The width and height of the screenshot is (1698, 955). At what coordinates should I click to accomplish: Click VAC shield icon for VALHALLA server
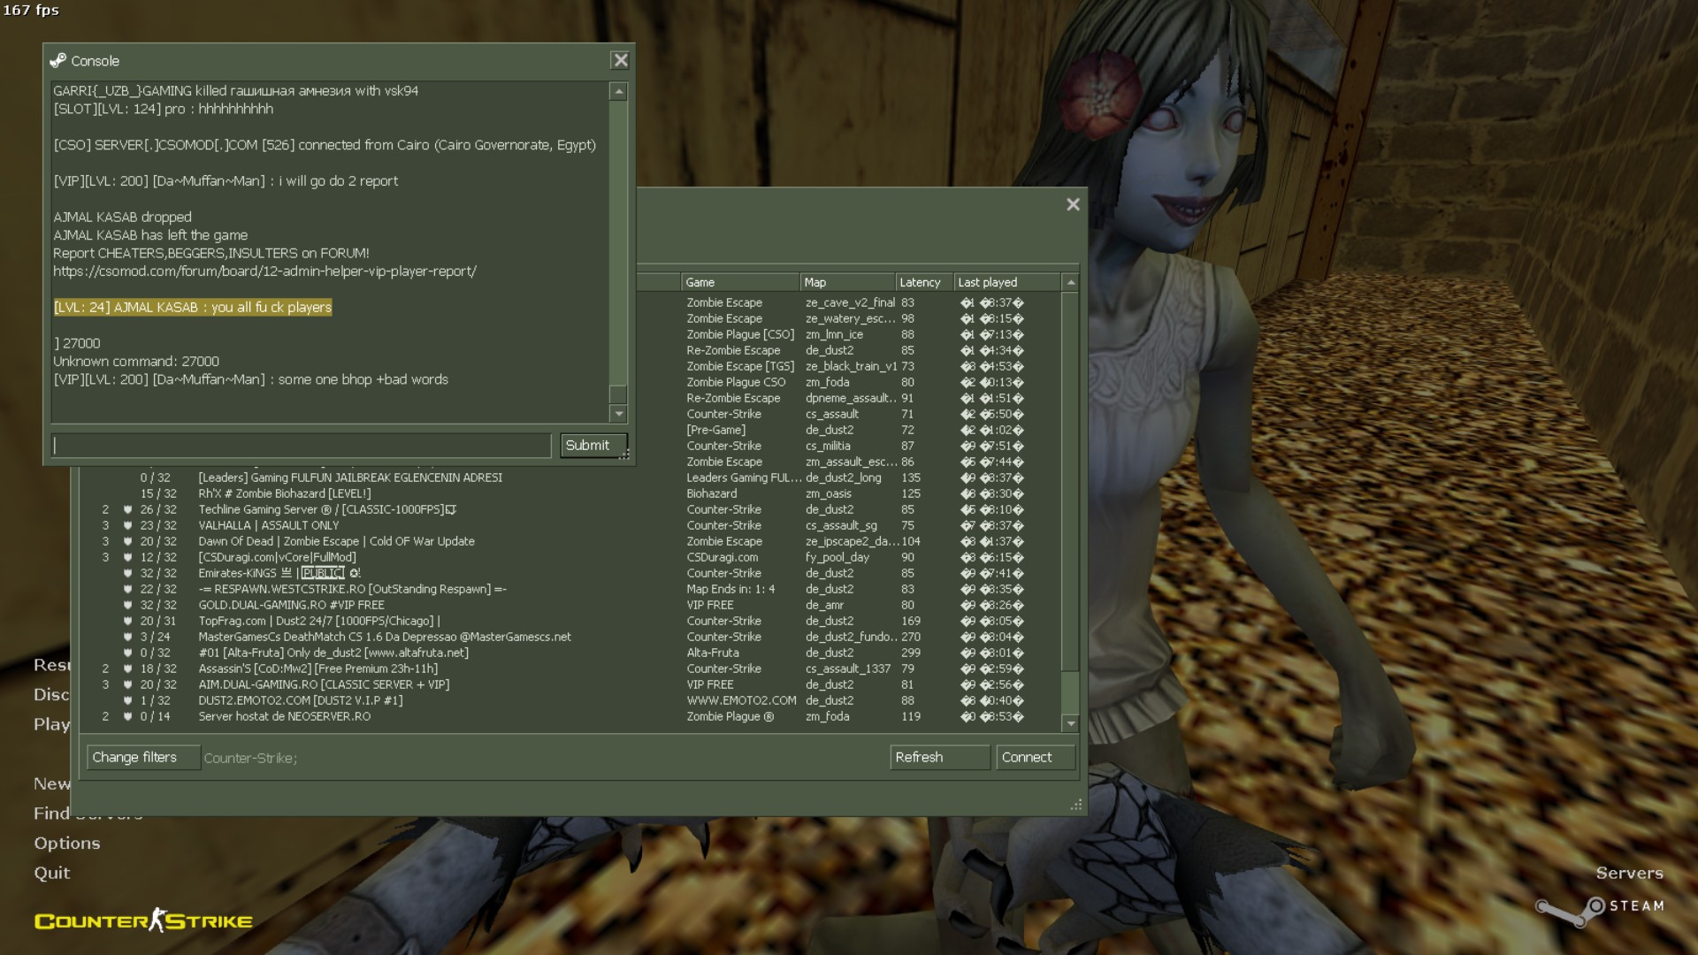[127, 525]
